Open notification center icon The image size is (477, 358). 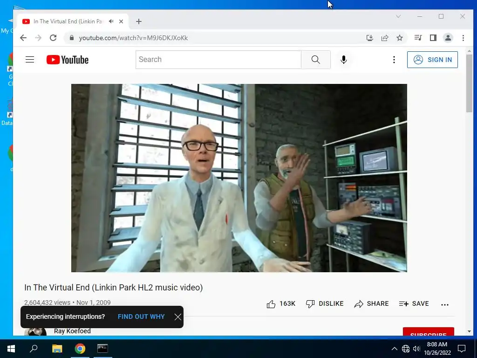462,349
